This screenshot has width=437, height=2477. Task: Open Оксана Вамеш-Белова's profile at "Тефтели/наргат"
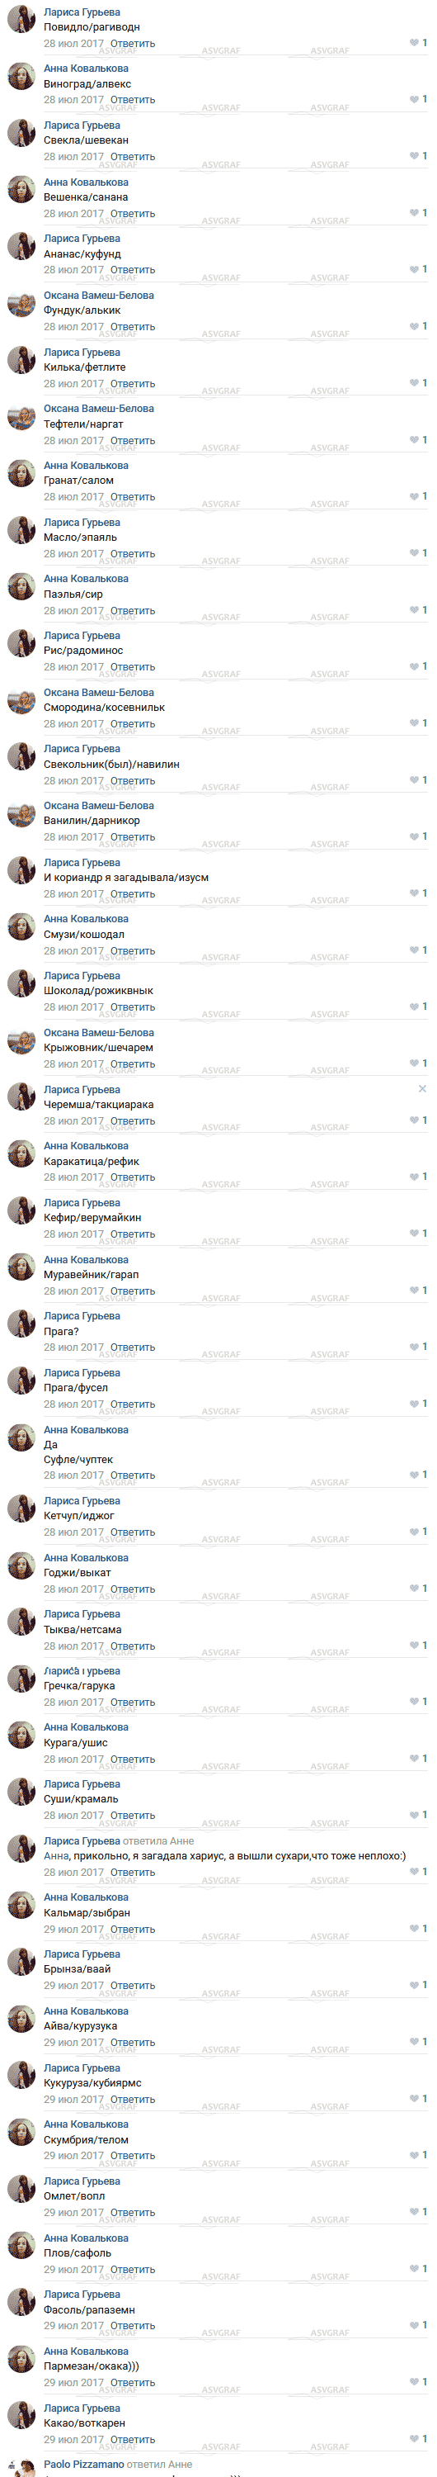click(x=99, y=409)
